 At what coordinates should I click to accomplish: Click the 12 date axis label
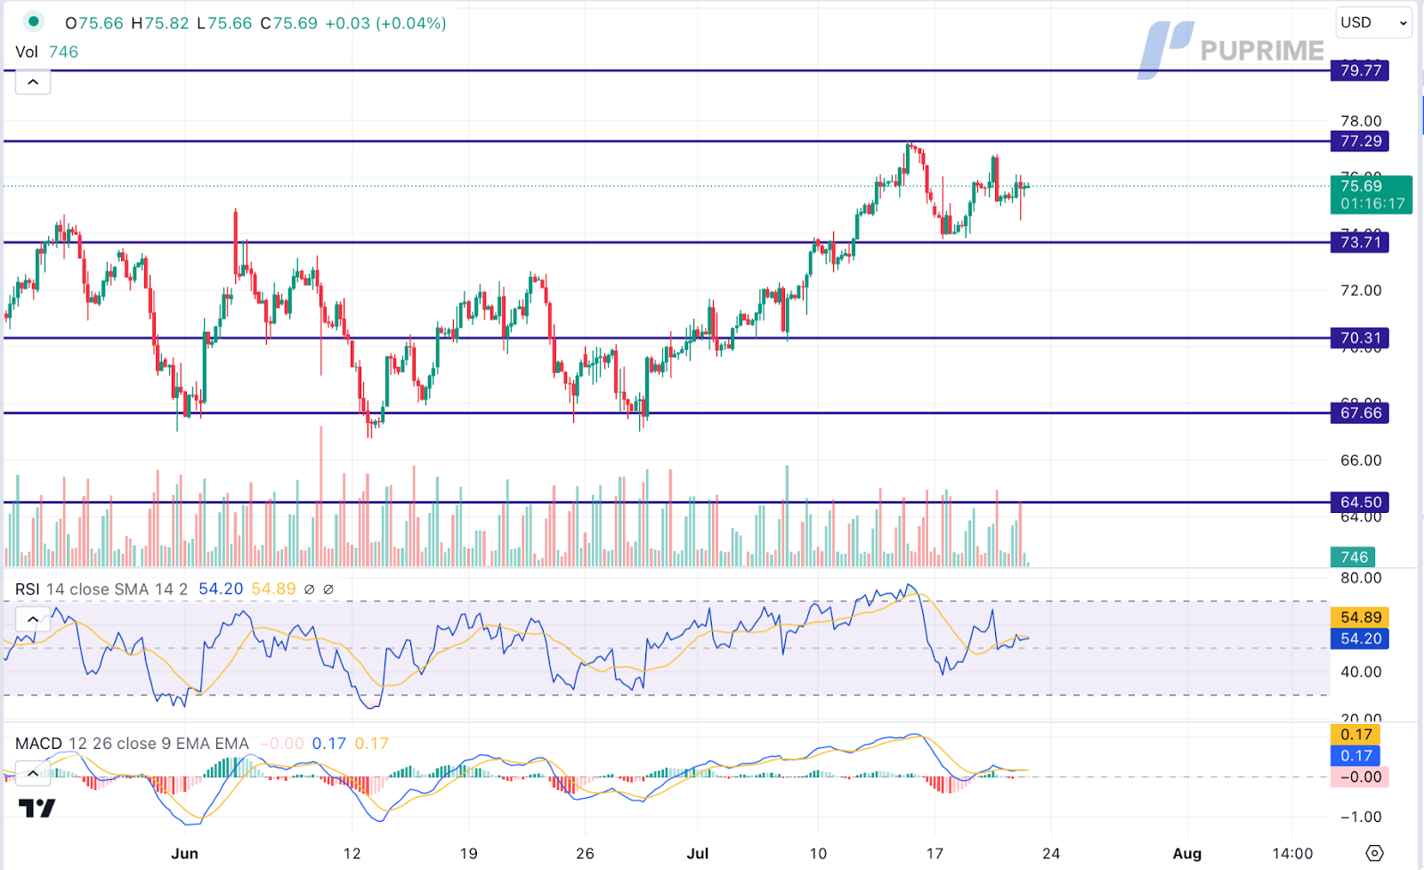pyautogui.click(x=352, y=853)
